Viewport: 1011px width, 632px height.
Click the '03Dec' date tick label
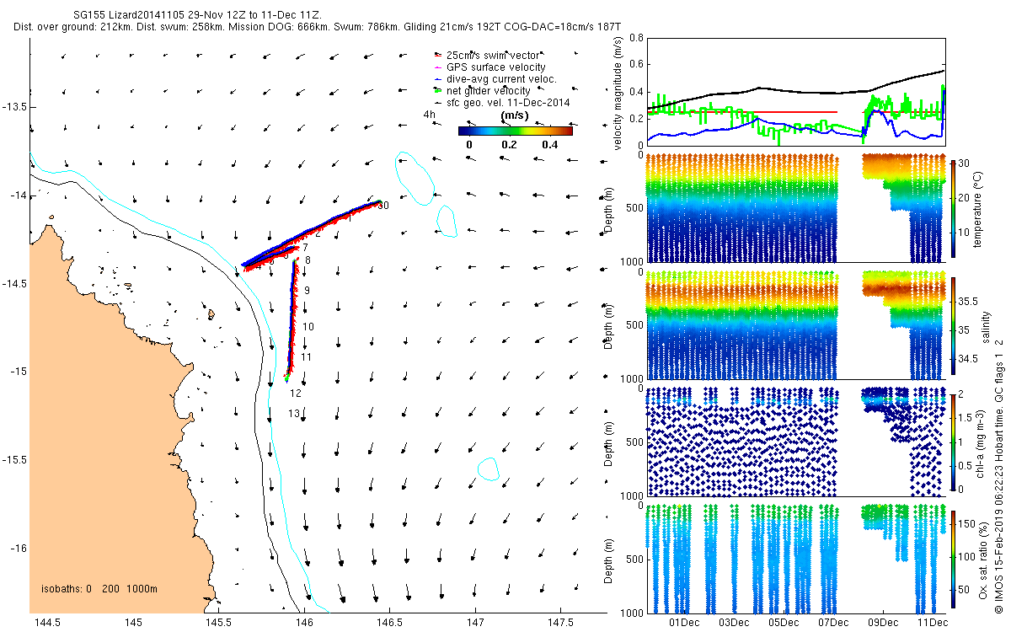pos(733,623)
